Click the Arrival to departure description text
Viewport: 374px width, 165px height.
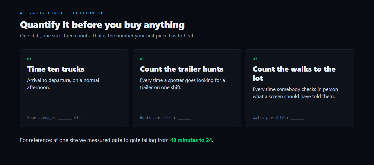(63, 84)
